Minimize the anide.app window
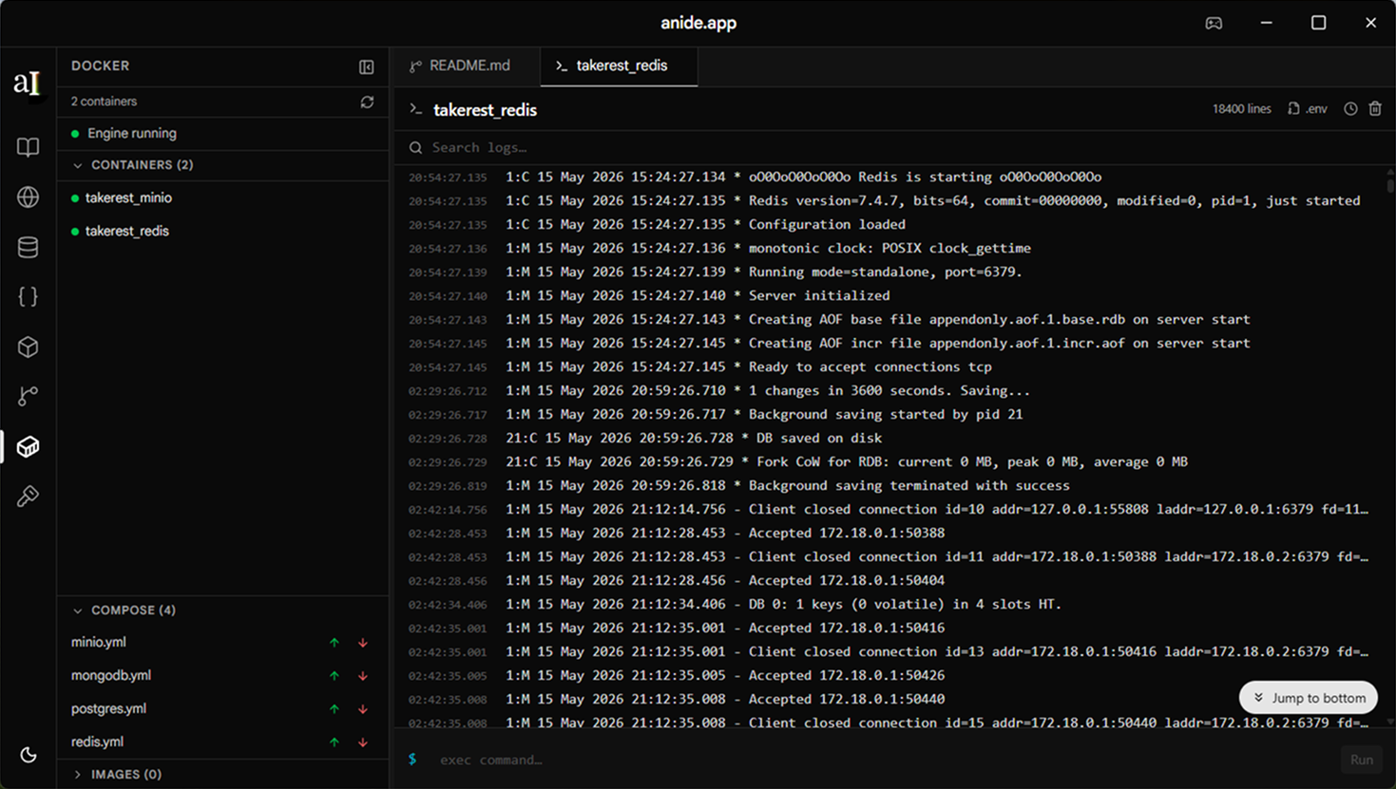The image size is (1396, 789). pyautogui.click(x=1266, y=23)
